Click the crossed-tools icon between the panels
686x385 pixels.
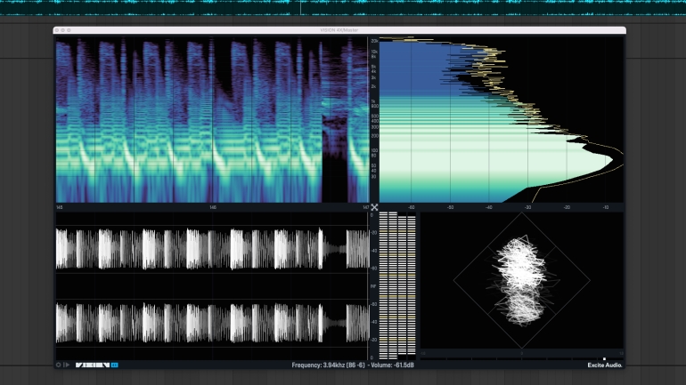coord(375,207)
